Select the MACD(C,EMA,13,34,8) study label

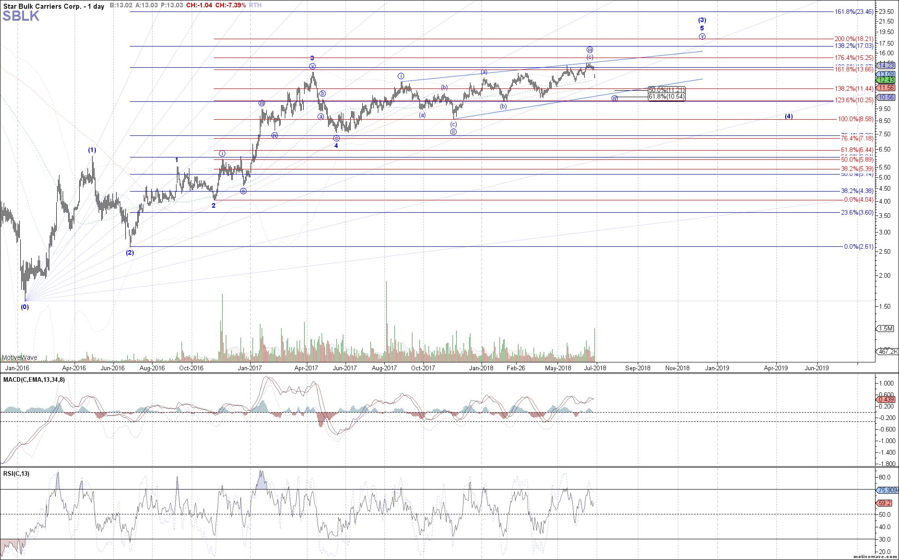click(x=34, y=379)
